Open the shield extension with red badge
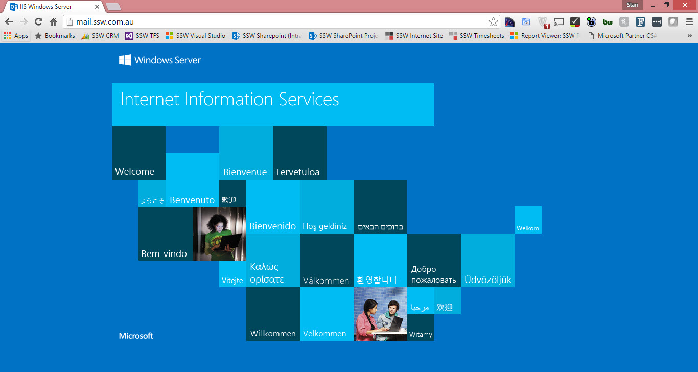This screenshot has width=698, height=372. coord(543,22)
